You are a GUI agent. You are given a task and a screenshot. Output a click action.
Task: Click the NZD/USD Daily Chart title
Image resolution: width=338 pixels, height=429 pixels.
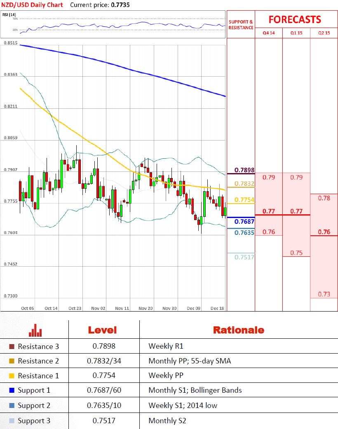coord(32,5)
